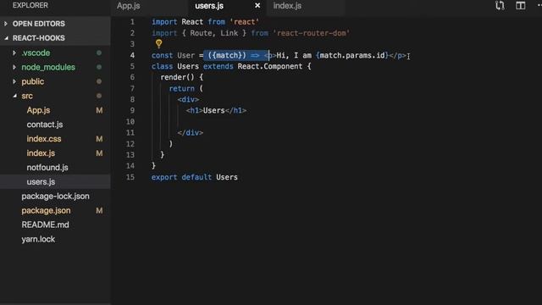The width and height of the screenshot is (542, 305).
Task: Open index.css in the explorer
Action: (x=44, y=139)
